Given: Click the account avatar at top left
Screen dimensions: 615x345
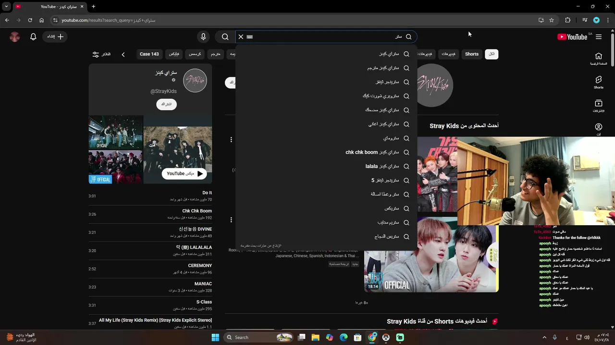Looking at the screenshot, I should (15, 37).
